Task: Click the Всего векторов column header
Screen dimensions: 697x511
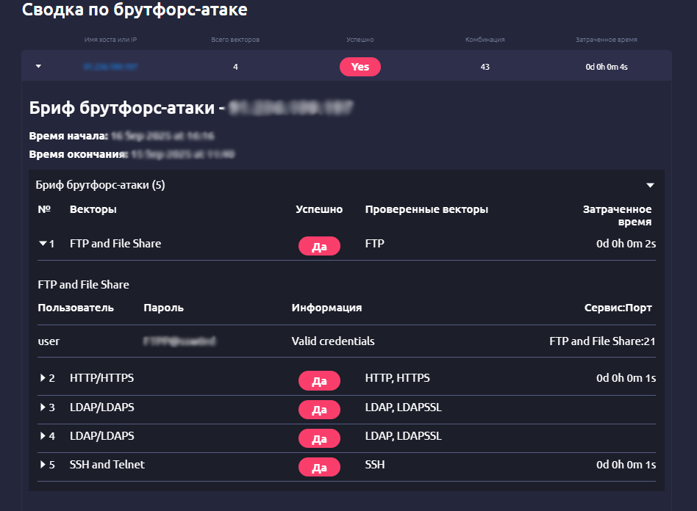Action: tap(235, 40)
